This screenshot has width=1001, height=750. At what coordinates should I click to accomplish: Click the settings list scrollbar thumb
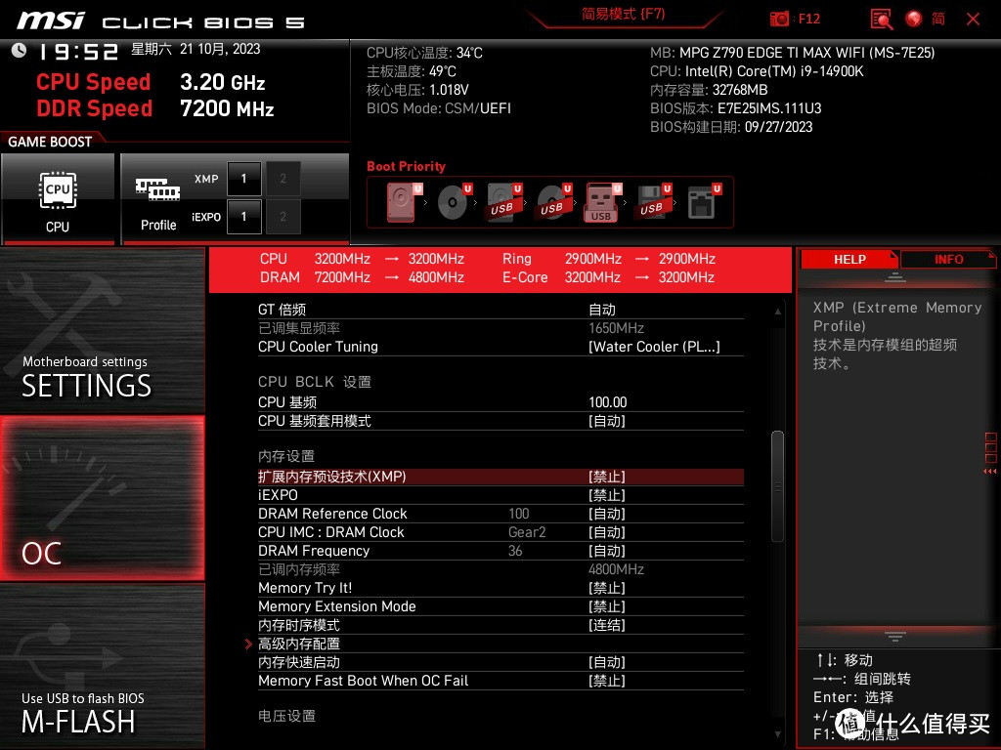pos(777,486)
